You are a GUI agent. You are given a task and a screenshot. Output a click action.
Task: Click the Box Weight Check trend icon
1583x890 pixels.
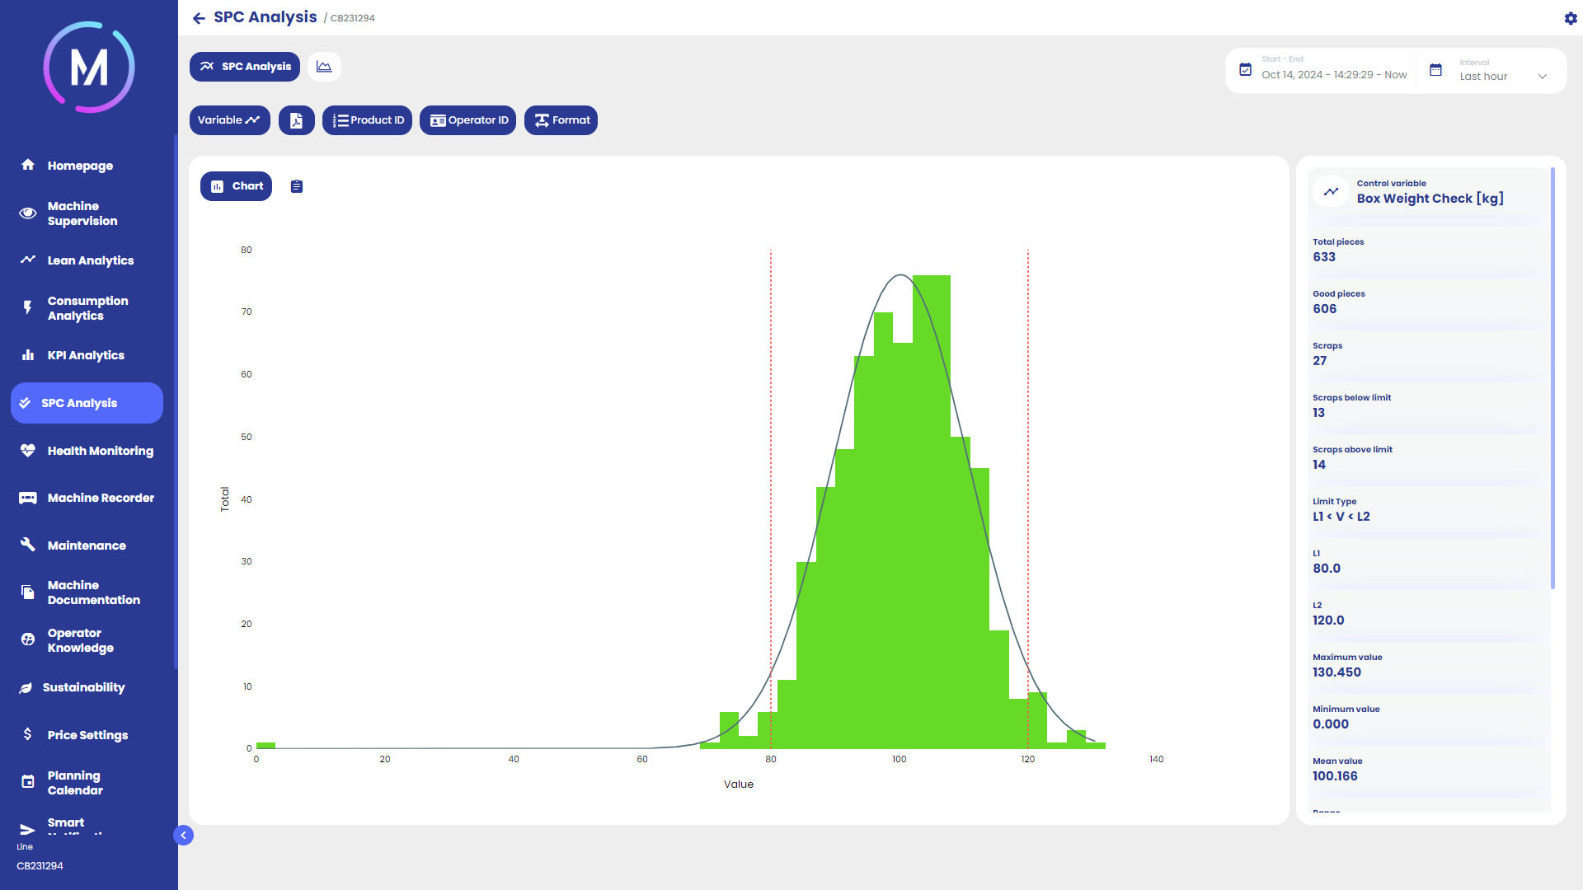[x=1331, y=191]
